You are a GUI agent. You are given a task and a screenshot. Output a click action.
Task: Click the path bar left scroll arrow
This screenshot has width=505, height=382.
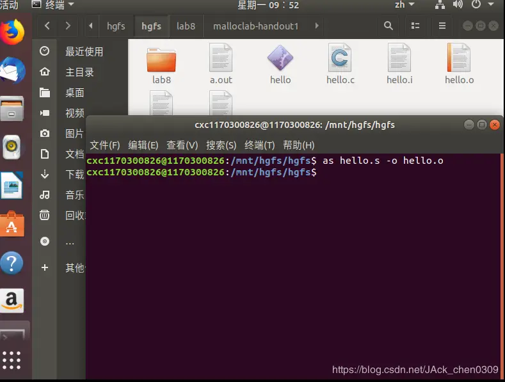(91, 26)
